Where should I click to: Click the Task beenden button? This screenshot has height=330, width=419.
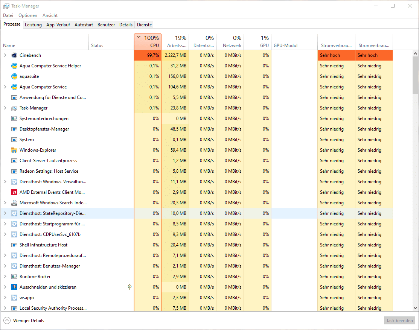399,320
